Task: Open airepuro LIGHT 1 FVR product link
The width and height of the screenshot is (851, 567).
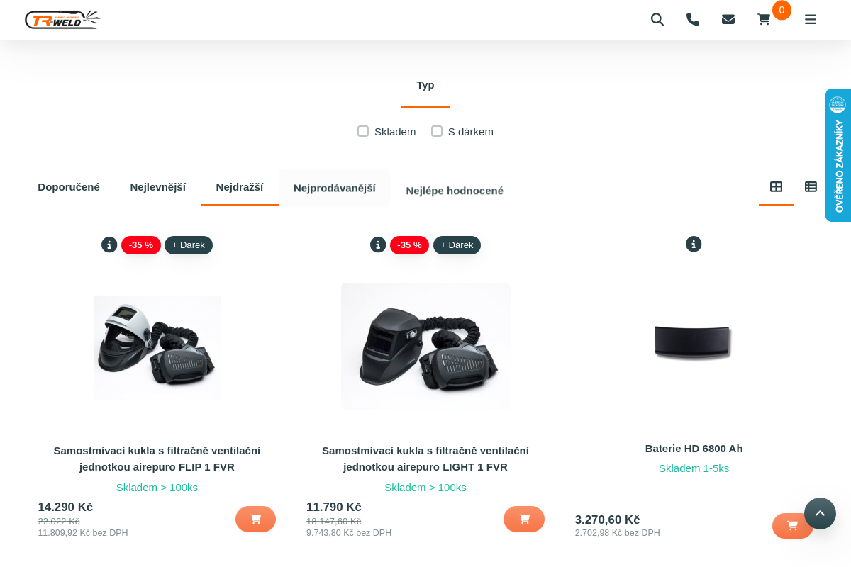Action: click(425, 459)
